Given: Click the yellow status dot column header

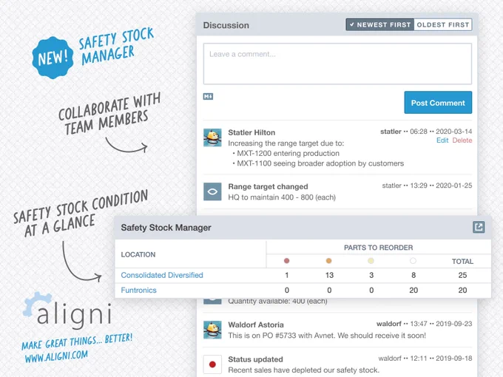Looking at the screenshot, I should click(x=371, y=261).
